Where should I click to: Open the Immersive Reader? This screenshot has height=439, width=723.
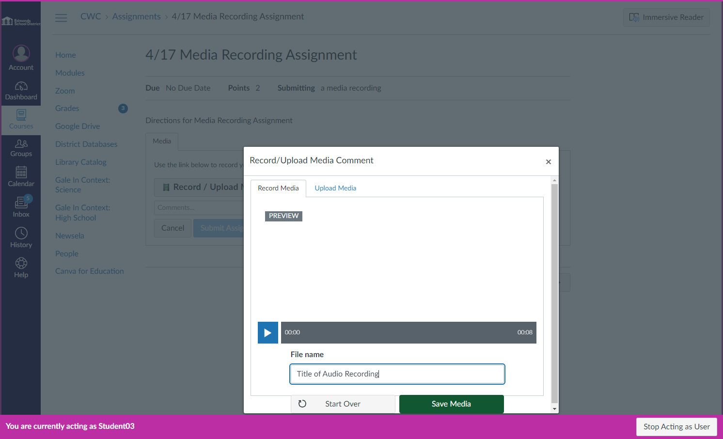coord(666,17)
